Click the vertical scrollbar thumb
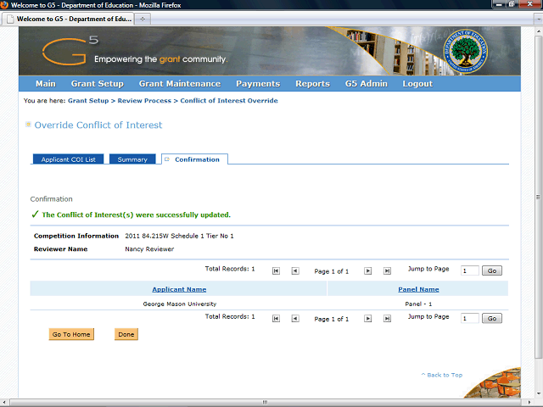This screenshot has width=543, height=407. click(x=538, y=198)
